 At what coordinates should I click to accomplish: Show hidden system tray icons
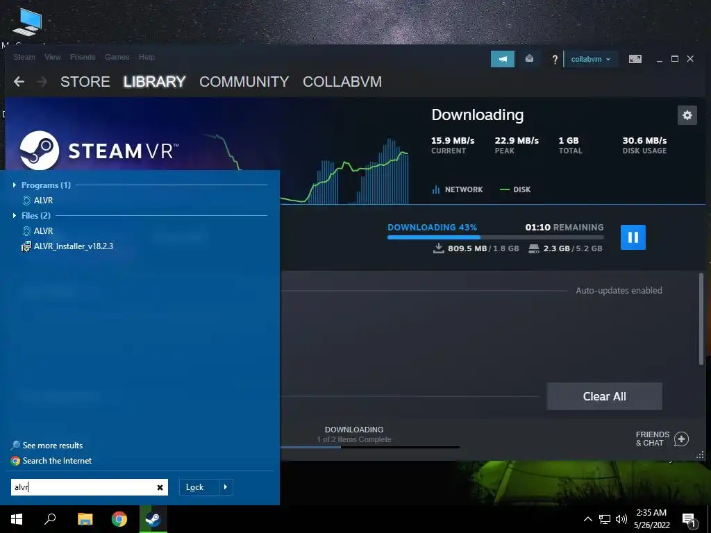click(x=587, y=519)
